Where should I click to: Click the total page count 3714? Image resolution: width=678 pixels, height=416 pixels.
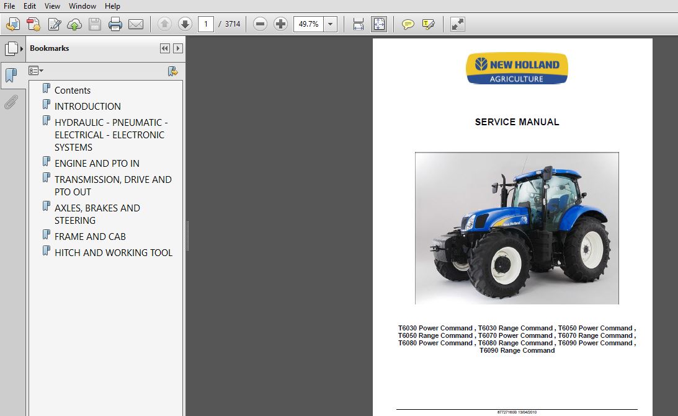[233, 24]
